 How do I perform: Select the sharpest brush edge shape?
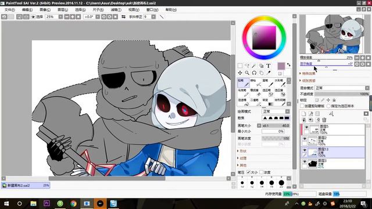287,118
